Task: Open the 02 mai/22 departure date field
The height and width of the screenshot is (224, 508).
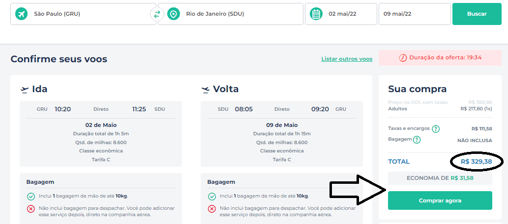Action: click(341, 14)
